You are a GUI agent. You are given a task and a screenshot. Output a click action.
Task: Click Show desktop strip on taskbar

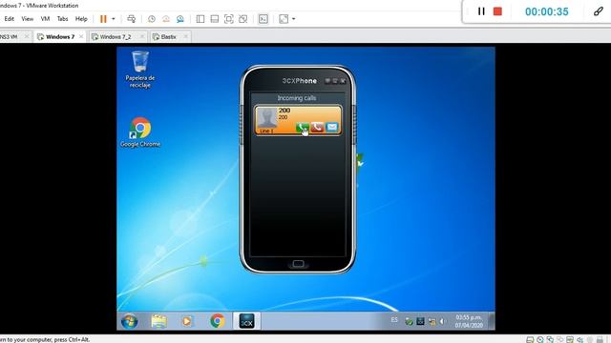tap(492, 321)
